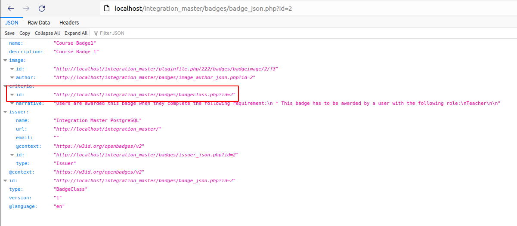The image size is (517, 226).
Task: Click the empty email value ""
Action: coord(56,137)
